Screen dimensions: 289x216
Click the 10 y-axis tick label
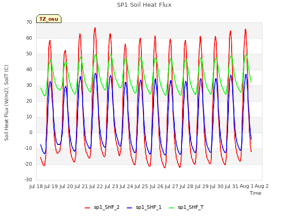click(29, 117)
